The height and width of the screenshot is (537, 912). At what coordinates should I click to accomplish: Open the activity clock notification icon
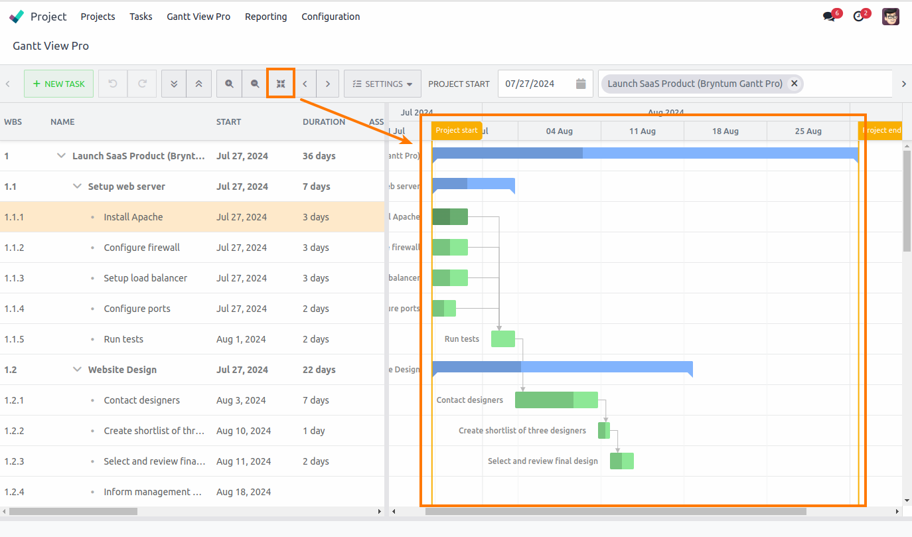point(859,16)
